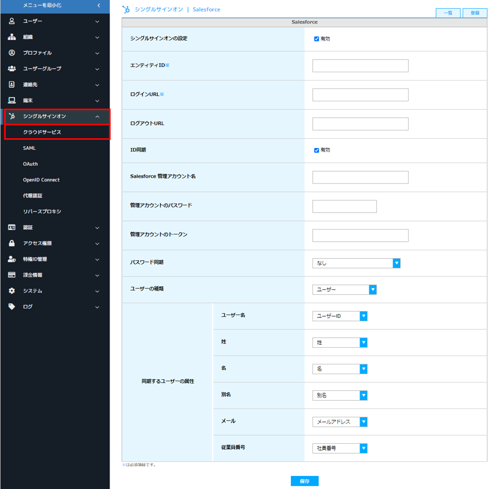
Task: Click the ログインURL input field
Action: click(x=360, y=95)
